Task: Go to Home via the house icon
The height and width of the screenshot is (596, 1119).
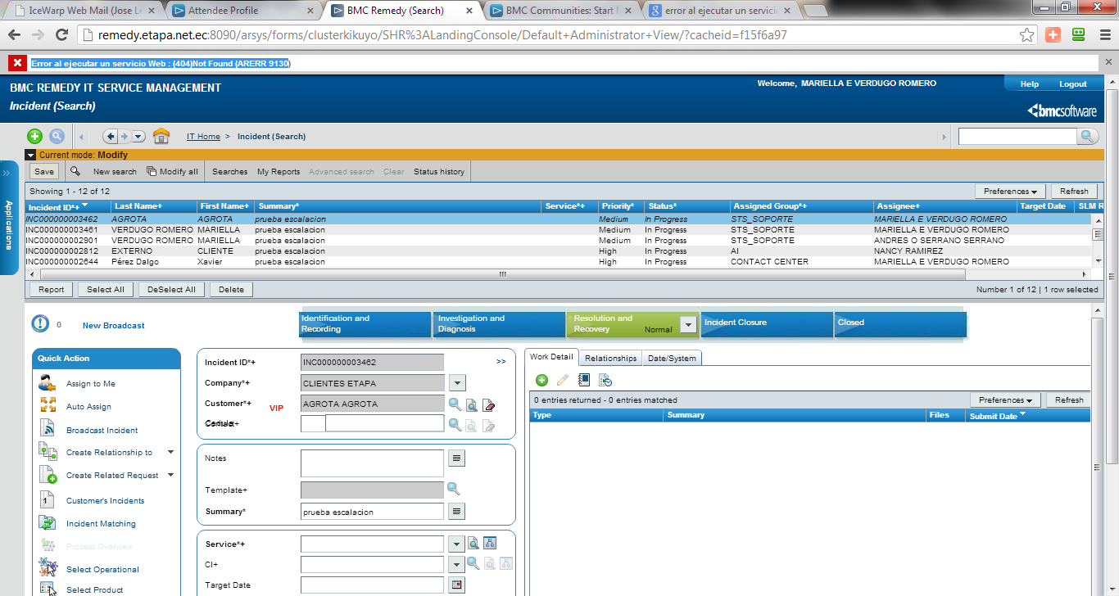Action: [x=161, y=136]
